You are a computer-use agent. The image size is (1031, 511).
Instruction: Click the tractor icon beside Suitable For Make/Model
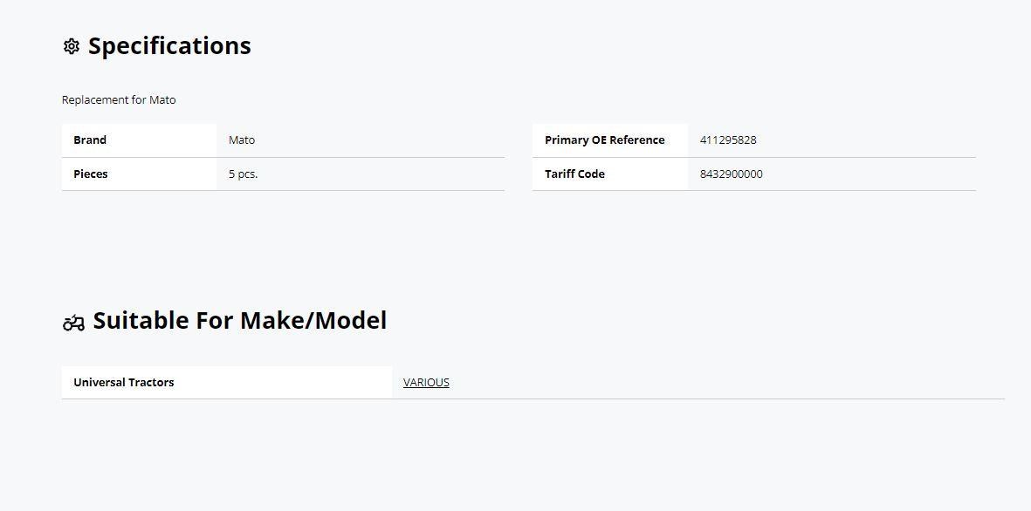coord(73,323)
